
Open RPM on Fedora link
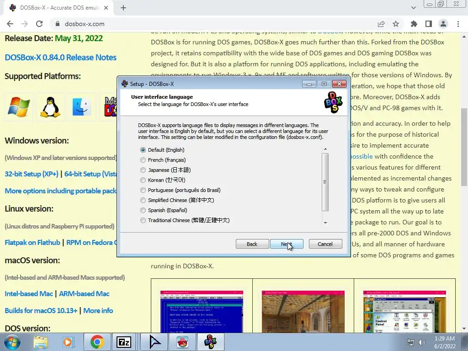(91, 243)
